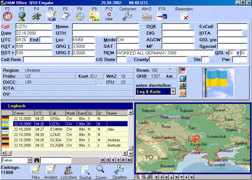252x180 pixels.
Task: Click the F10 export arrow icon
Action: point(162,16)
